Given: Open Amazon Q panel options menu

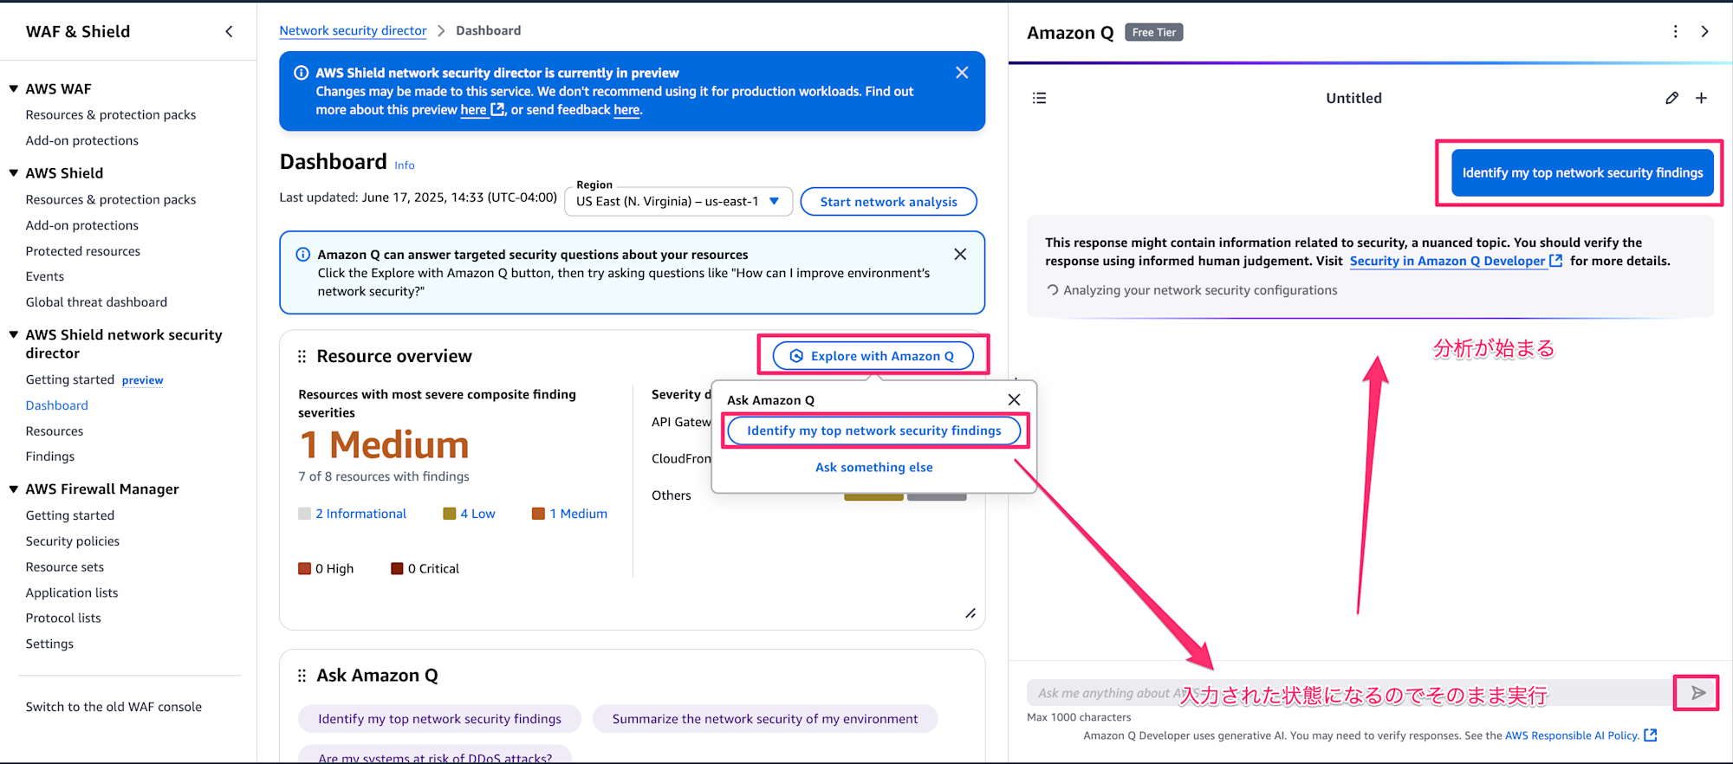Looking at the screenshot, I should (1675, 32).
